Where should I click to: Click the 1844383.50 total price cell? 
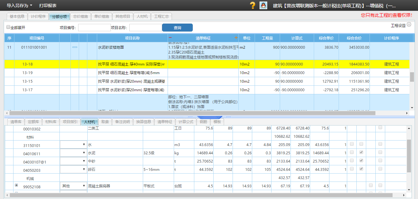click(354, 64)
